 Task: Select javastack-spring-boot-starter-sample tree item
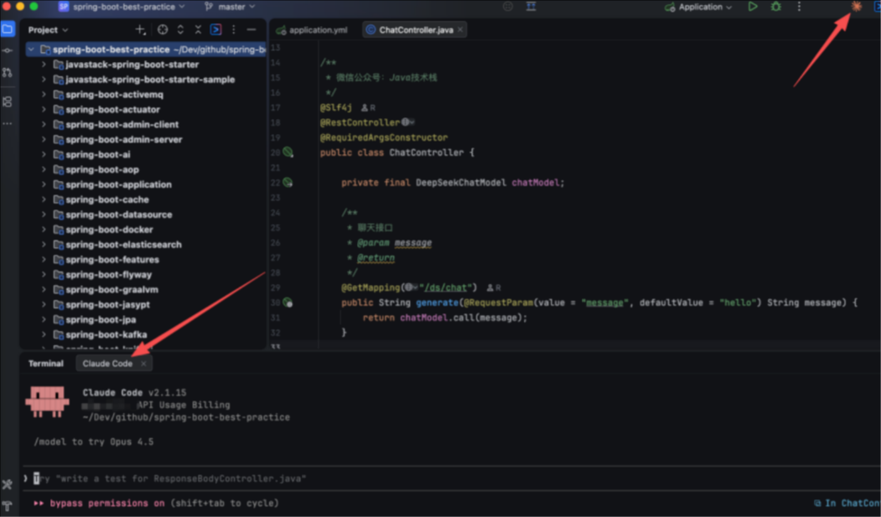pyautogui.click(x=146, y=80)
